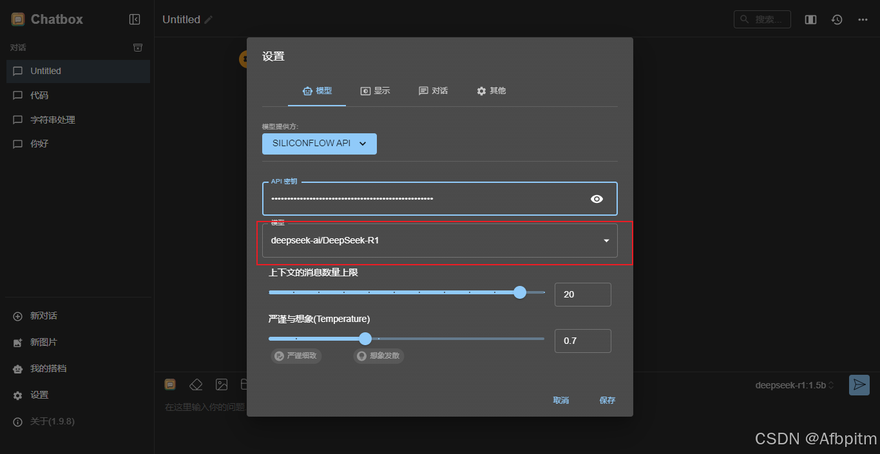Click the pencil icon next to Untitled title
Viewport: 880px width, 454px height.
coord(208,20)
